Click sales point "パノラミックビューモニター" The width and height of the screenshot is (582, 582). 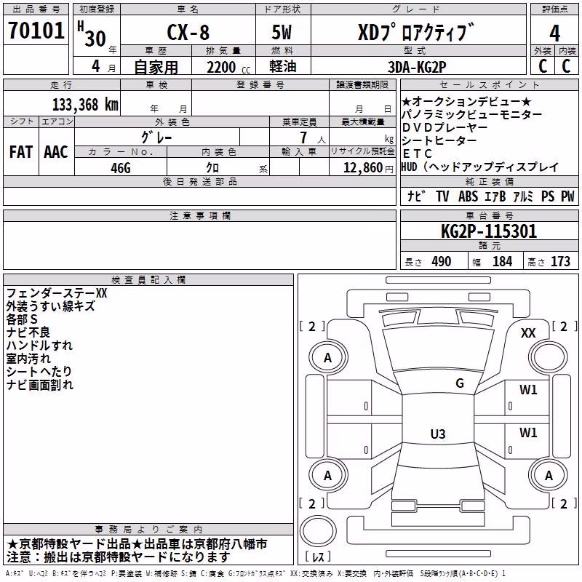point(471,115)
